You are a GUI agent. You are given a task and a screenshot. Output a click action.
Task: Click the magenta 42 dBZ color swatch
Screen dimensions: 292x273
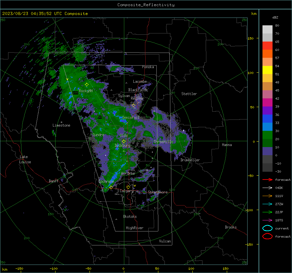coord(267,102)
